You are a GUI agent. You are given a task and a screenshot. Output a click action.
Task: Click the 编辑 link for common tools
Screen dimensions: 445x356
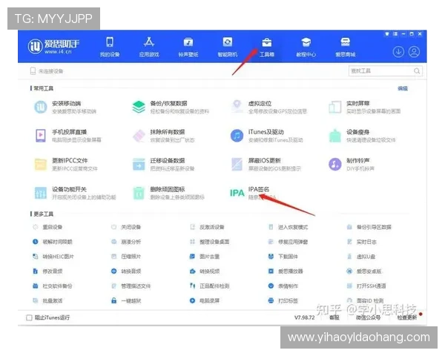pos(403,88)
